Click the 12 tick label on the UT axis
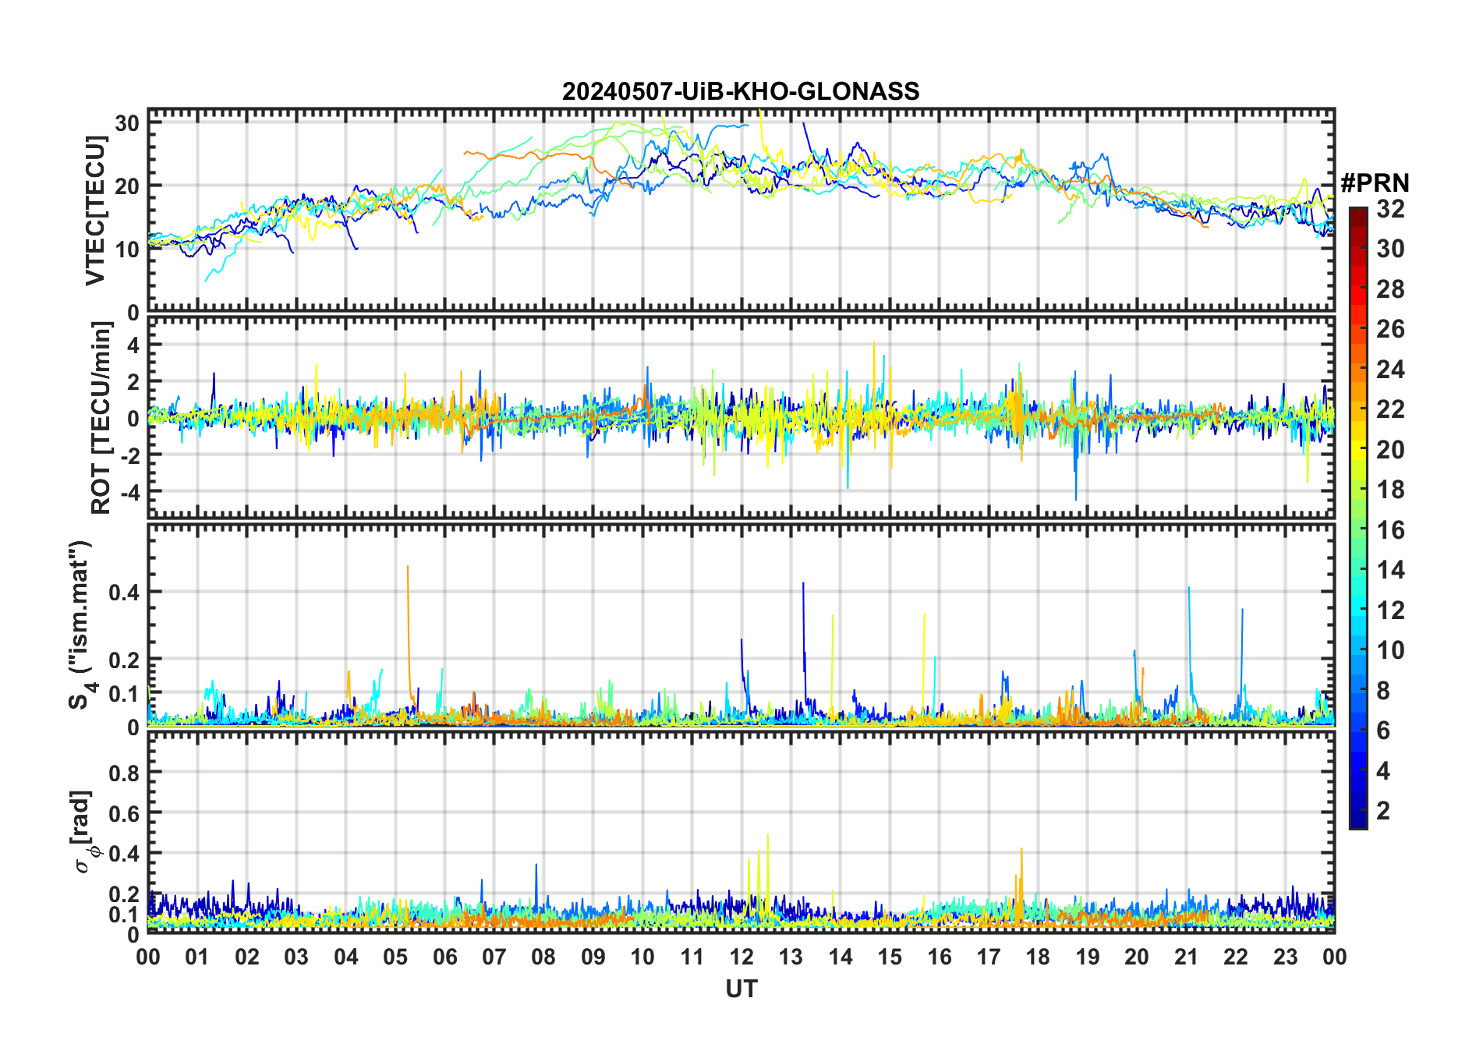 point(741,957)
